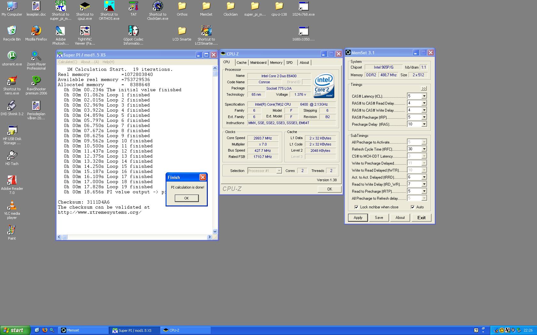537x335 pixels.
Task: Expand Act. to Act. Delayed (tRRD) dropdown
Action: 424,177
